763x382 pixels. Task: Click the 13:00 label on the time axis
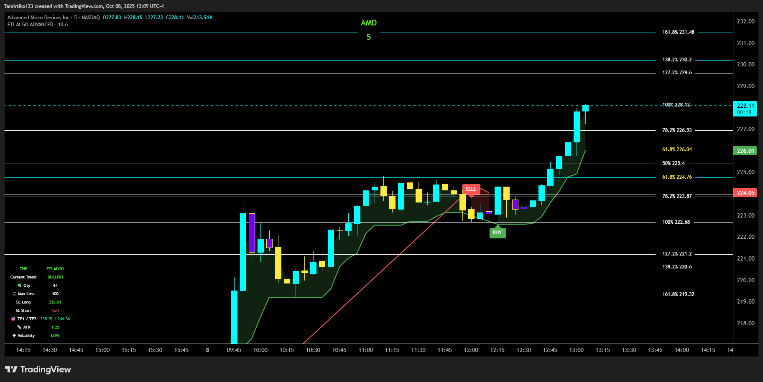(576, 350)
